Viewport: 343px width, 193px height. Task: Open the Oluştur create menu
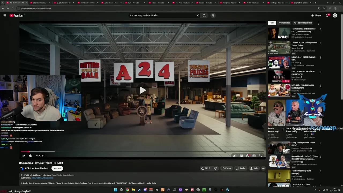click(x=316, y=15)
